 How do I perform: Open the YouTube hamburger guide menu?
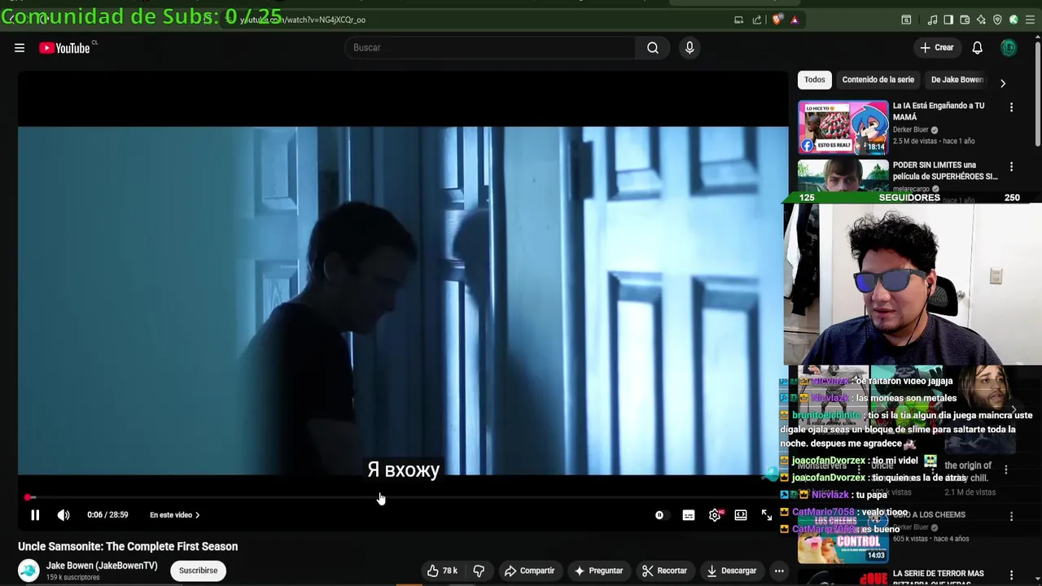(x=20, y=48)
